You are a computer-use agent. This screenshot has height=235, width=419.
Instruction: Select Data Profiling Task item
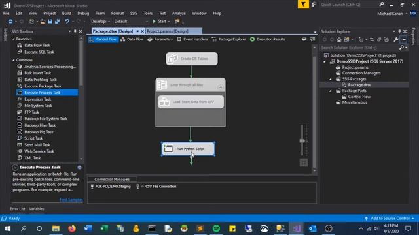(41, 80)
